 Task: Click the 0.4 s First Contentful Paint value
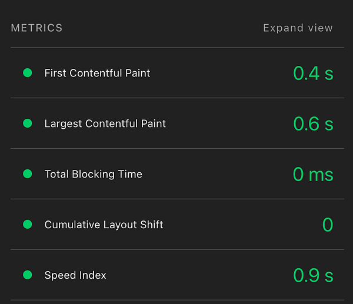coord(313,74)
